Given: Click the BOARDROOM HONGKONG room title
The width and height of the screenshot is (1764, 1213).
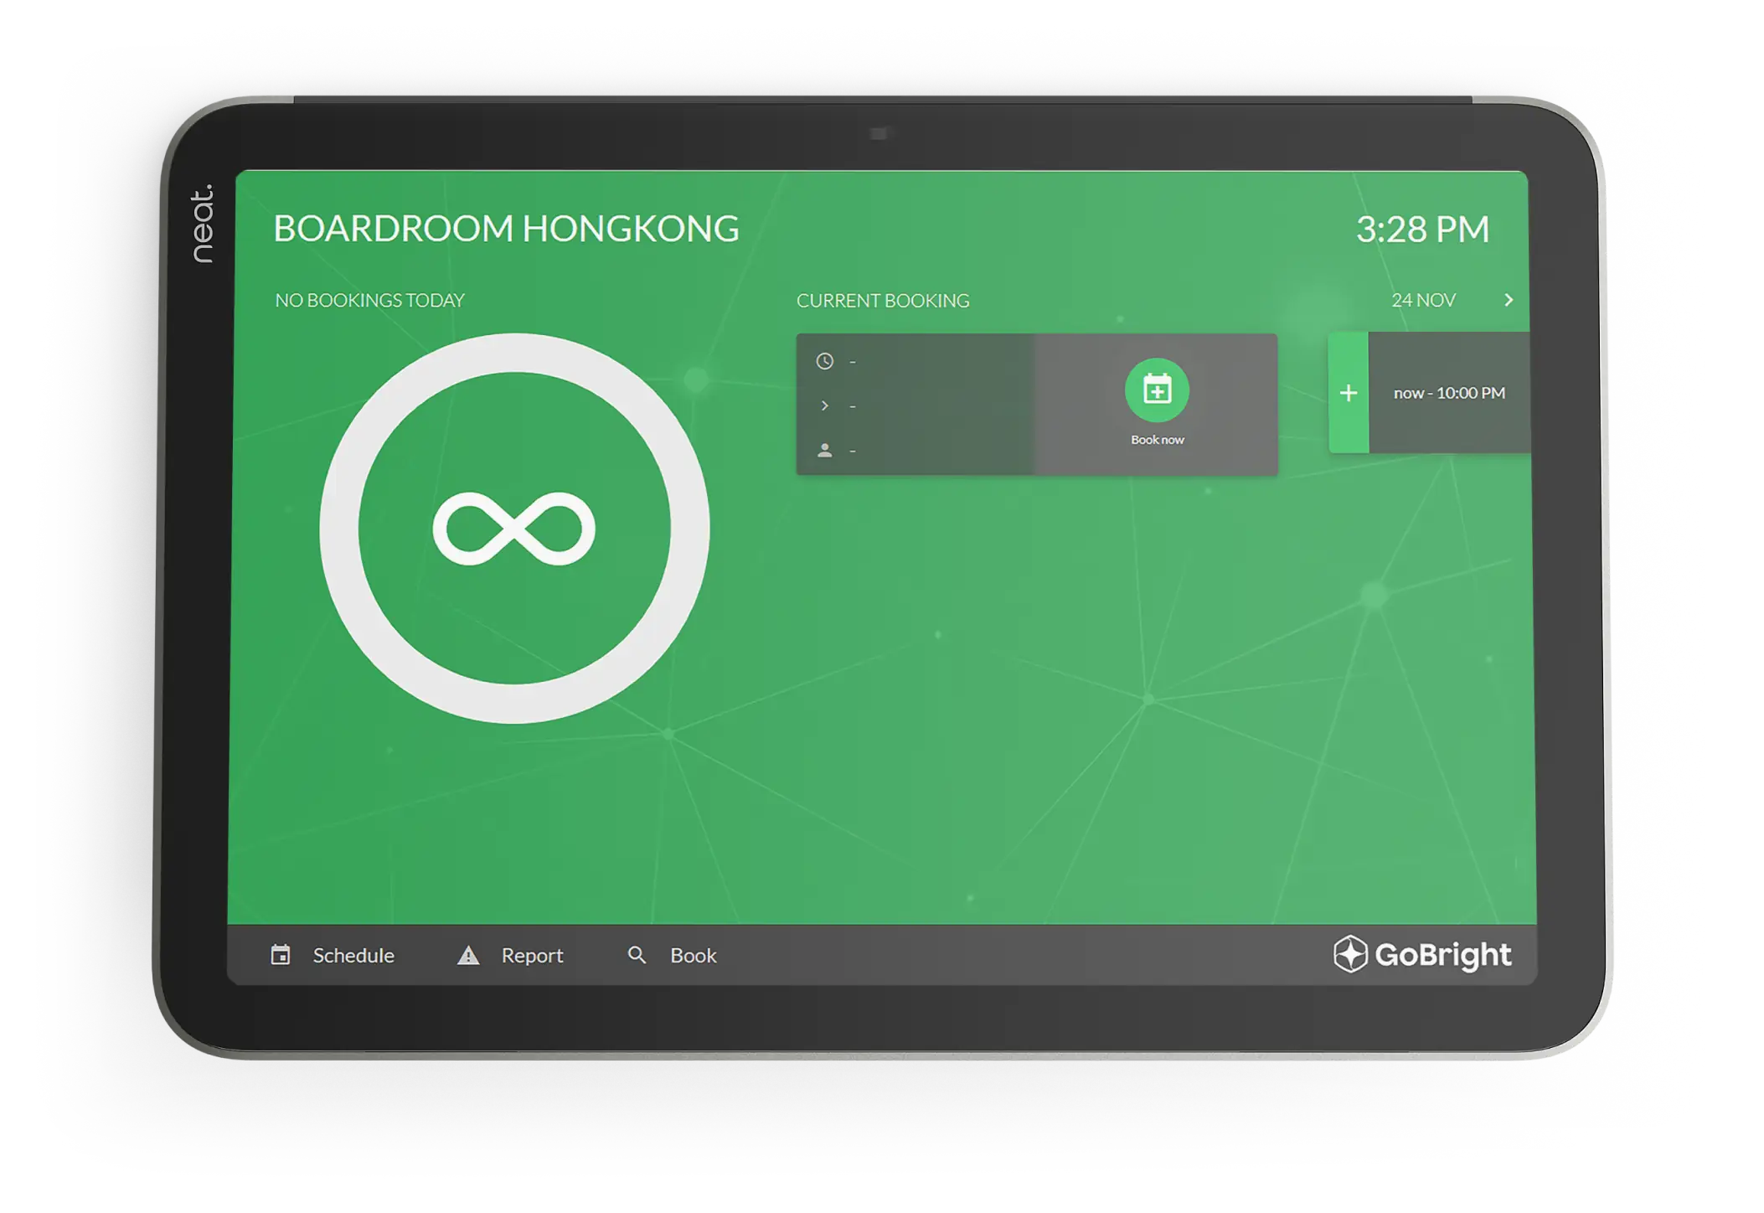Looking at the screenshot, I should tap(506, 228).
